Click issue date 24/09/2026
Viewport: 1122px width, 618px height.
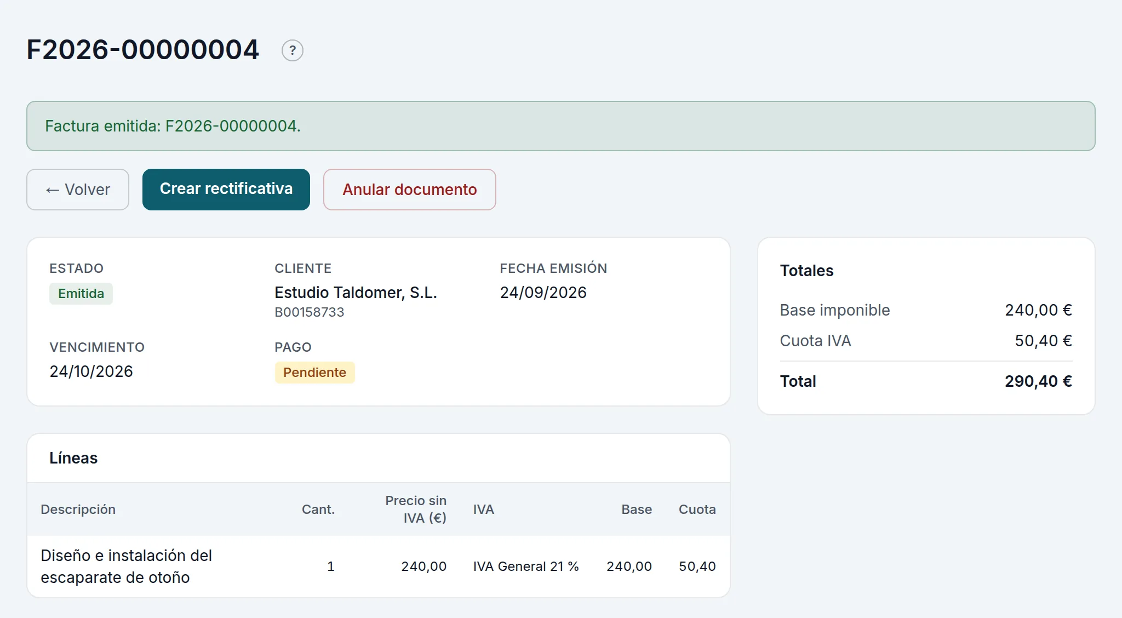[543, 293]
